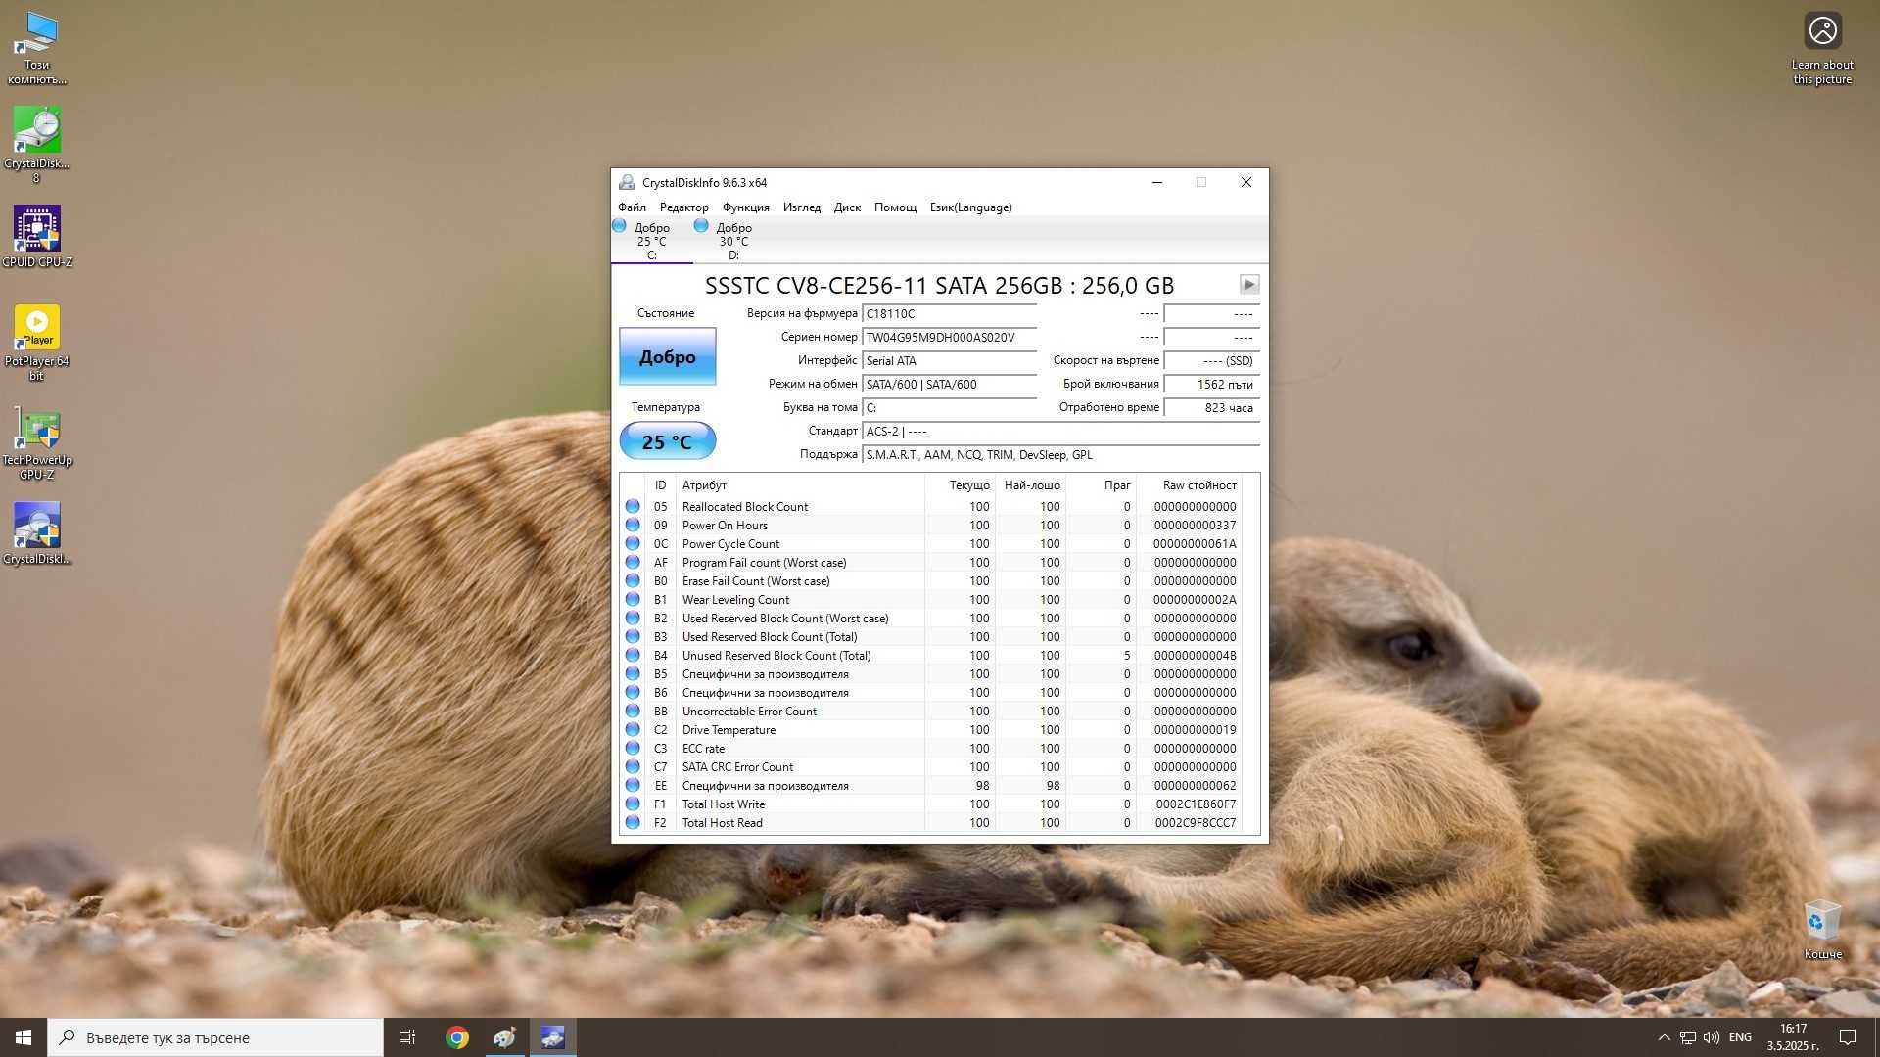Click status icon of Reallocated Block Count row
The height and width of the screenshot is (1057, 1880).
633,506
